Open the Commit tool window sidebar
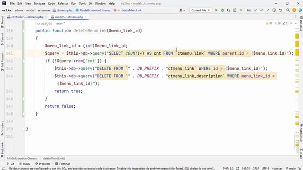 pyautogui.click(x=2, y=39)
